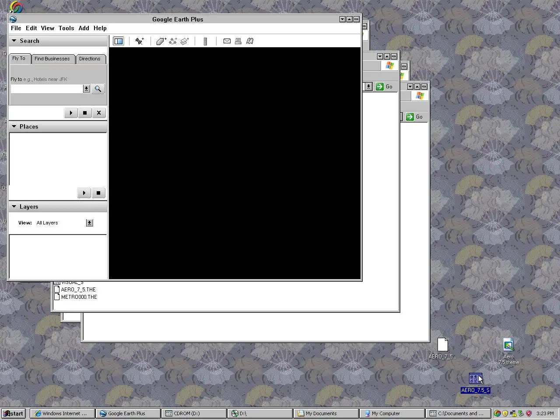Click Go in the rear Explorer window
Image resolution: width=560 pixels, height=420 pixels.
pos(415,117)
